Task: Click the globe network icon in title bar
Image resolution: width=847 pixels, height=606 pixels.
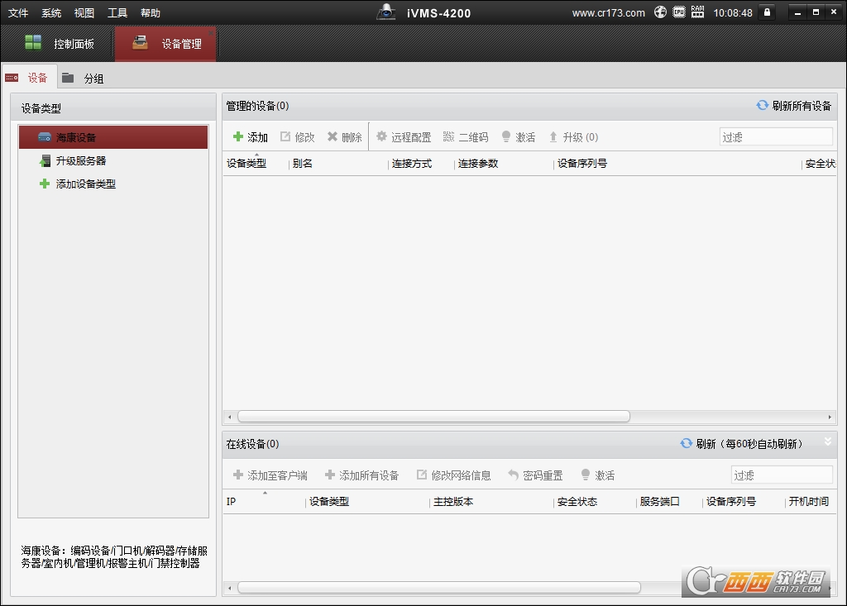Action: 660,12
